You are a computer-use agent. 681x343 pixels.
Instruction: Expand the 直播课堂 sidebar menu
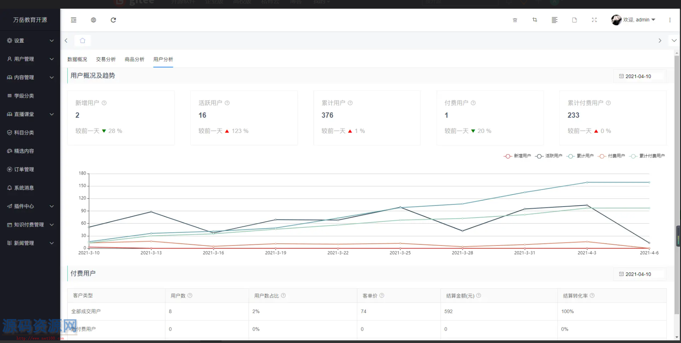[x=30, y=114]
